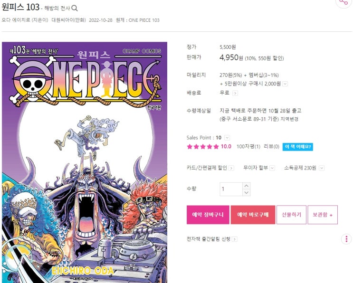Expand the 소득공제 230원 dropdown
Screen dimensions: 353x283
coord(322,168)
